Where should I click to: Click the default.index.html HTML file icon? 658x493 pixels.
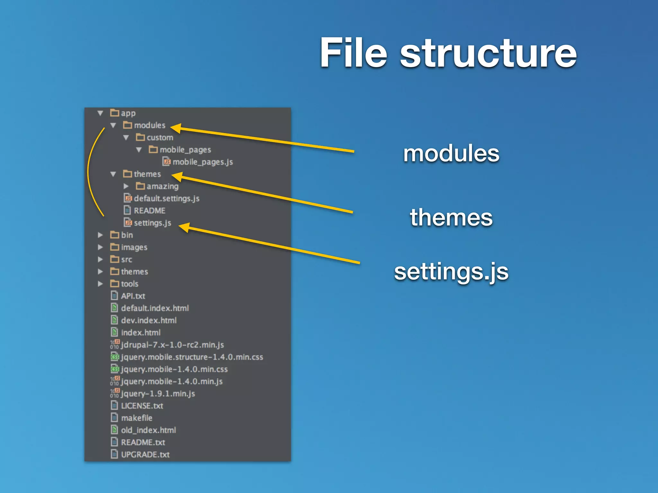click(114, 307)
